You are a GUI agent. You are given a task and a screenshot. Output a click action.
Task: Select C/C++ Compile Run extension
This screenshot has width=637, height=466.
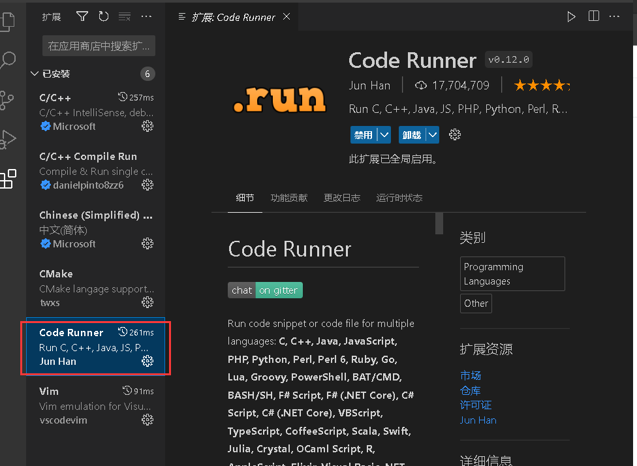tap(95, 170)
